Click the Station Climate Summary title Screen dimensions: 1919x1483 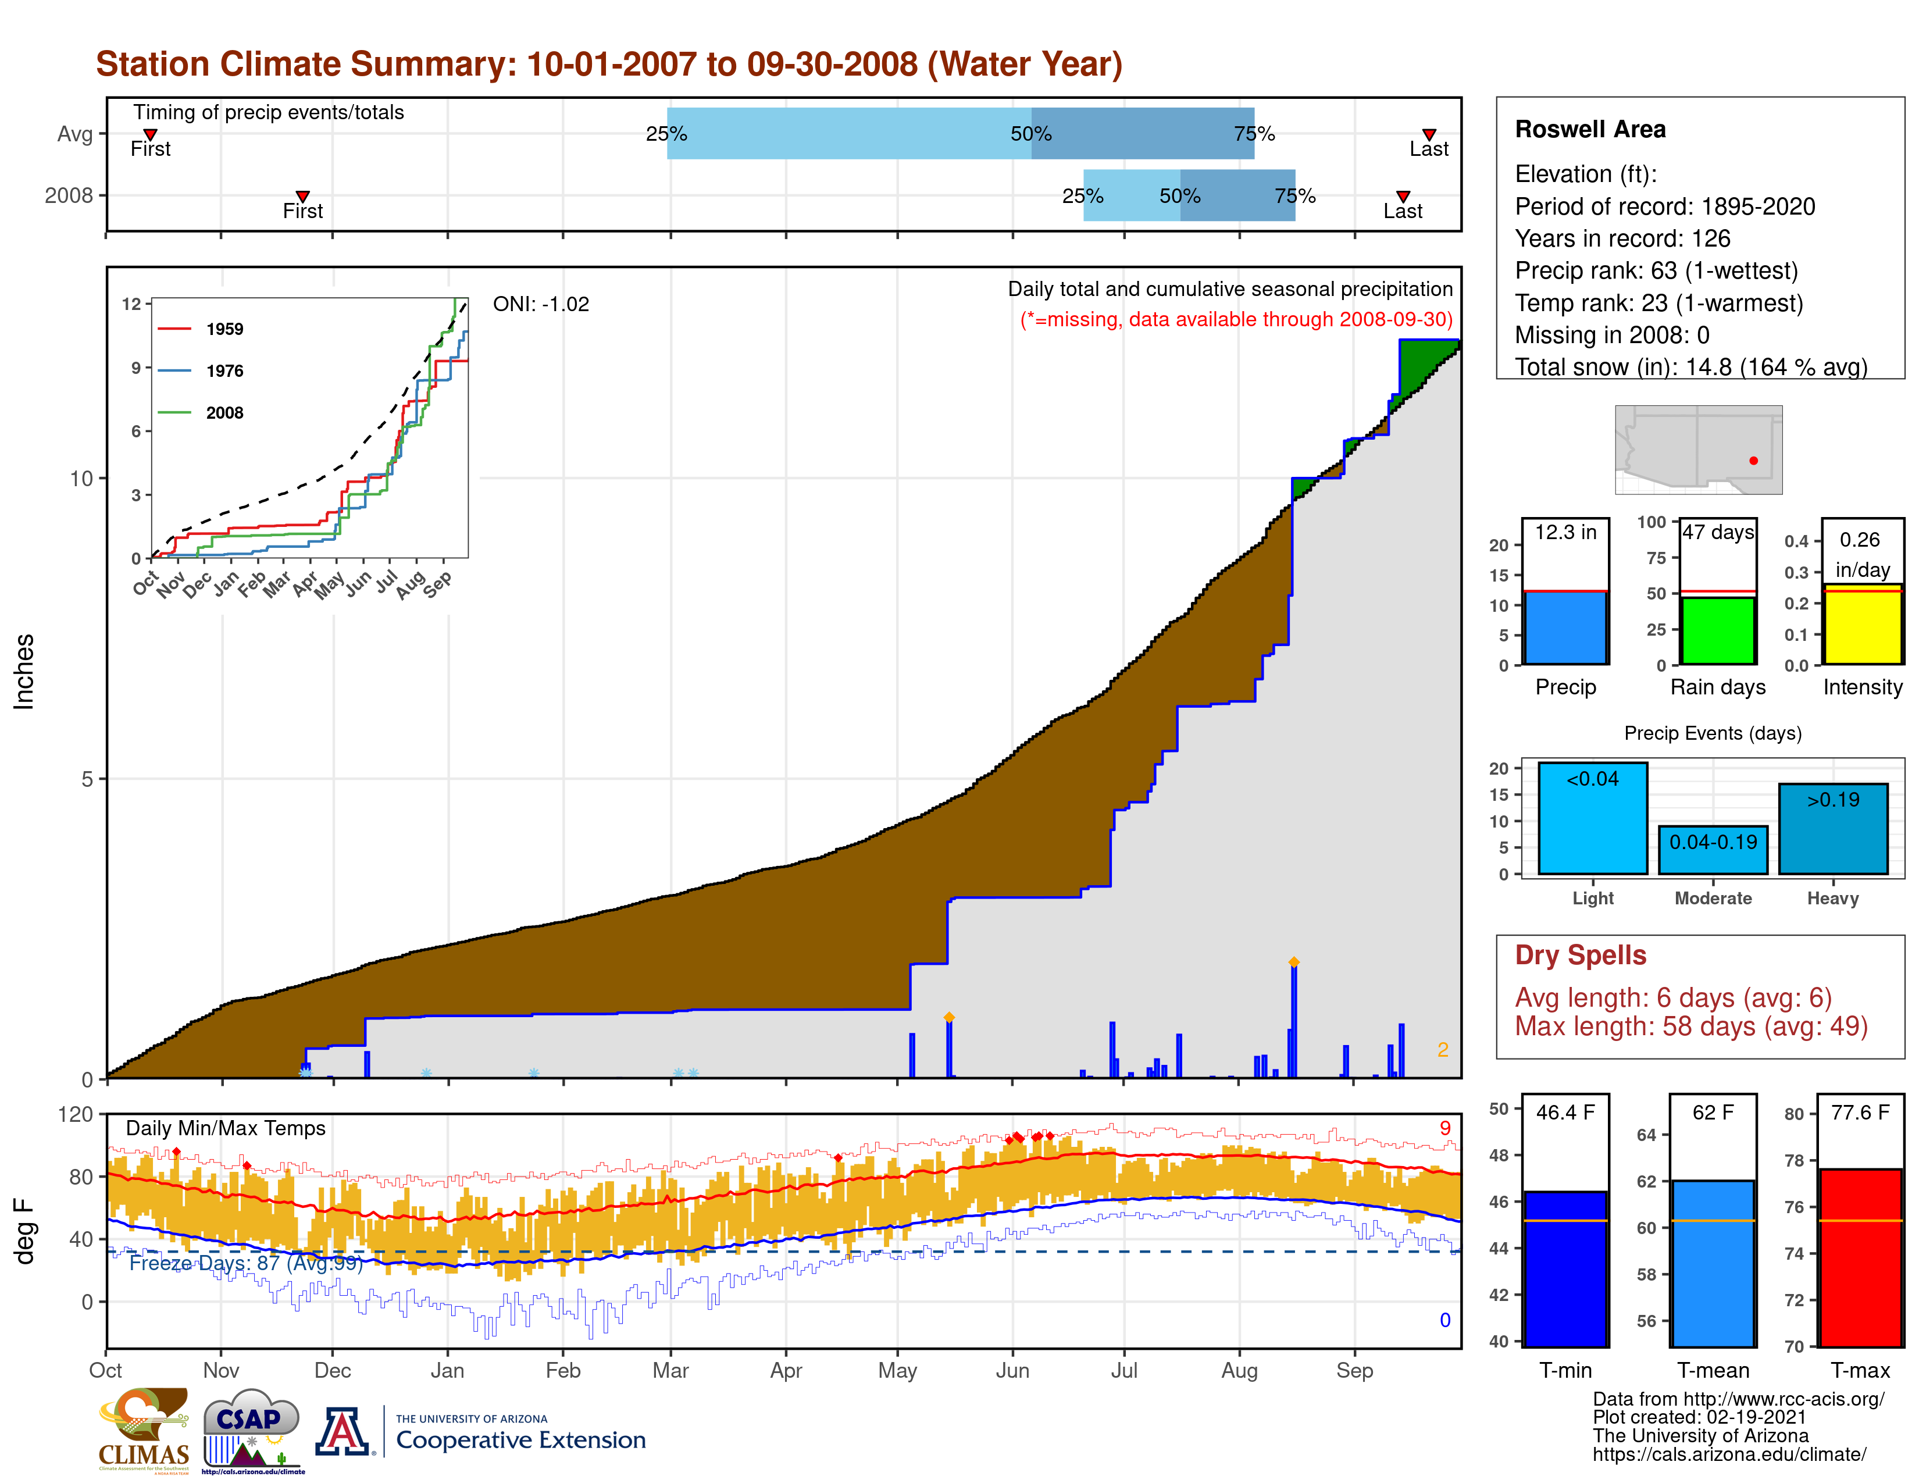click(x=609, y=64)
